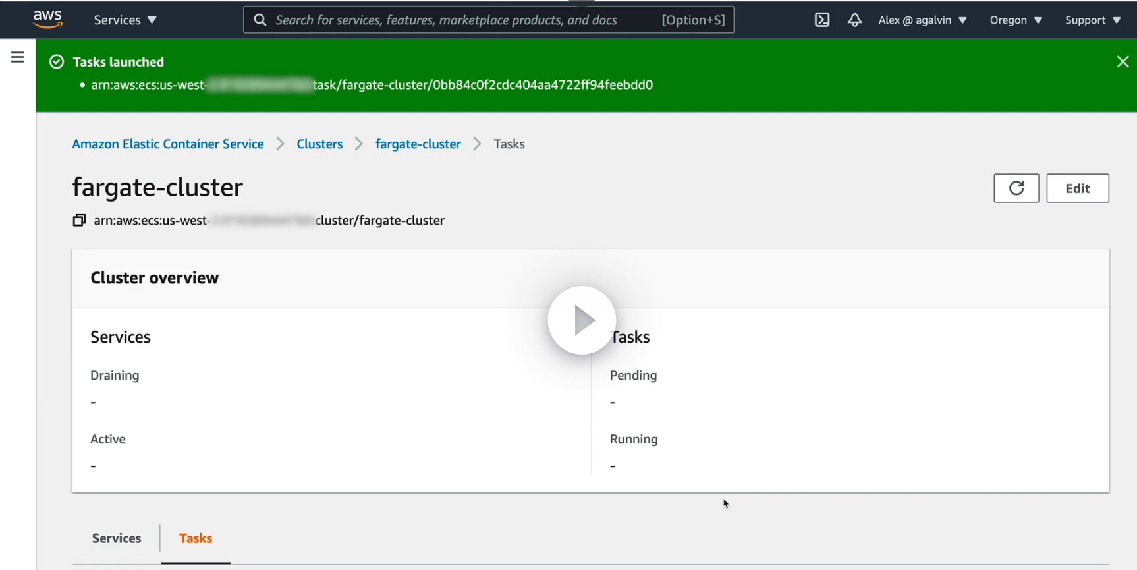
Task: Play the video overlay
Action: pos(581,320)
